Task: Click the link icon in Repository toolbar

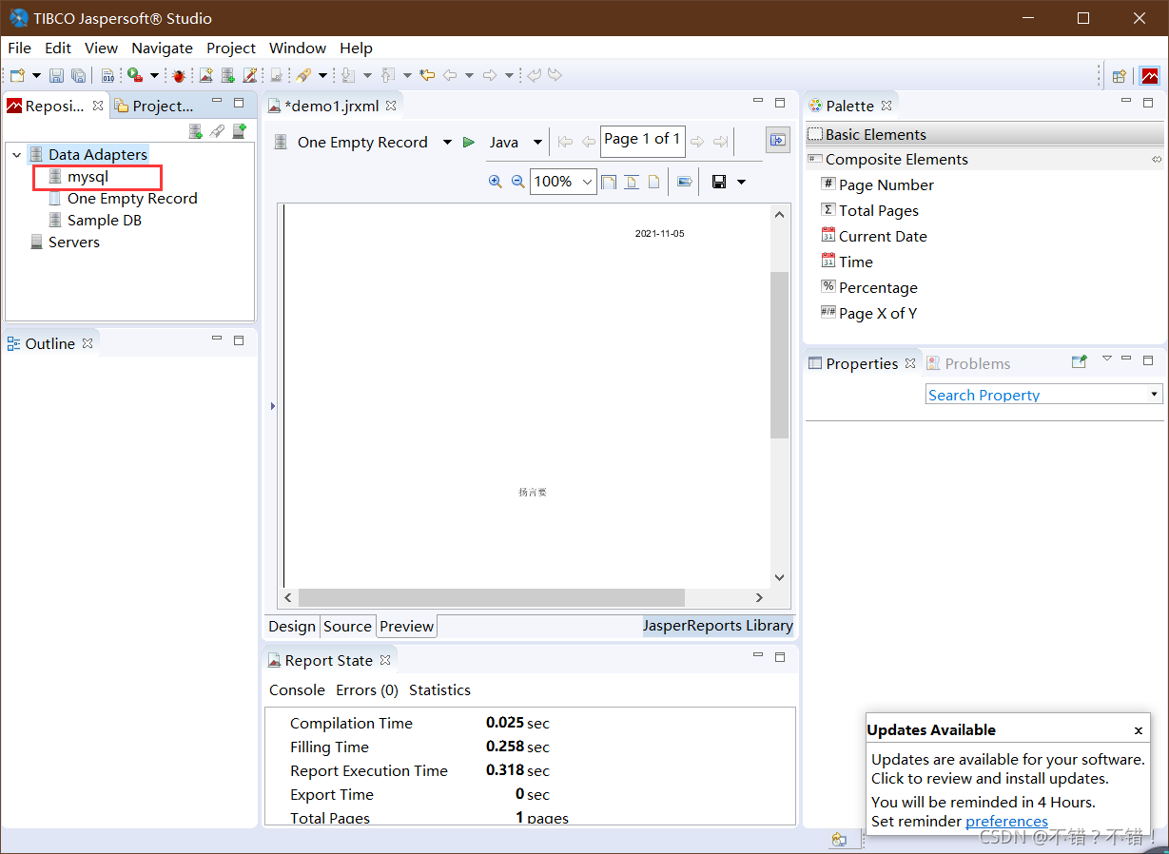Action: coord(217,131)
